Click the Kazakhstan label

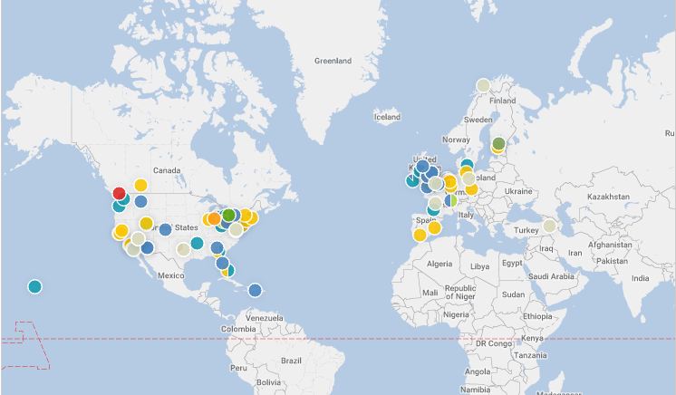point(608,197)
